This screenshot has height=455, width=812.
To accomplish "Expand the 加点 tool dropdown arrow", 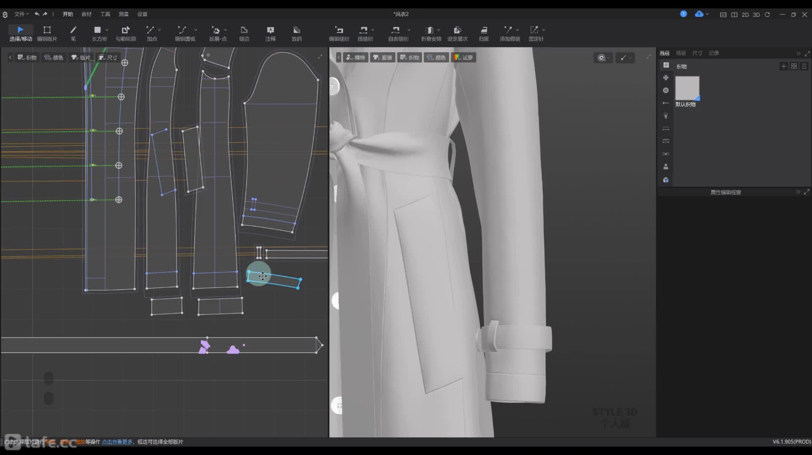I will 159,30.
